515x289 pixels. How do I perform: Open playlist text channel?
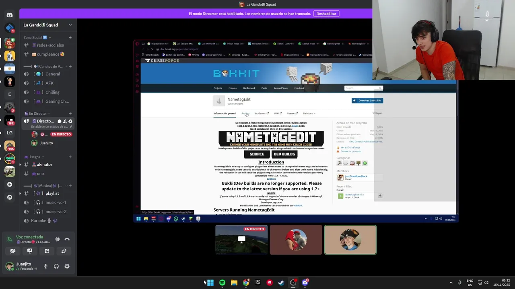(48, 193)
